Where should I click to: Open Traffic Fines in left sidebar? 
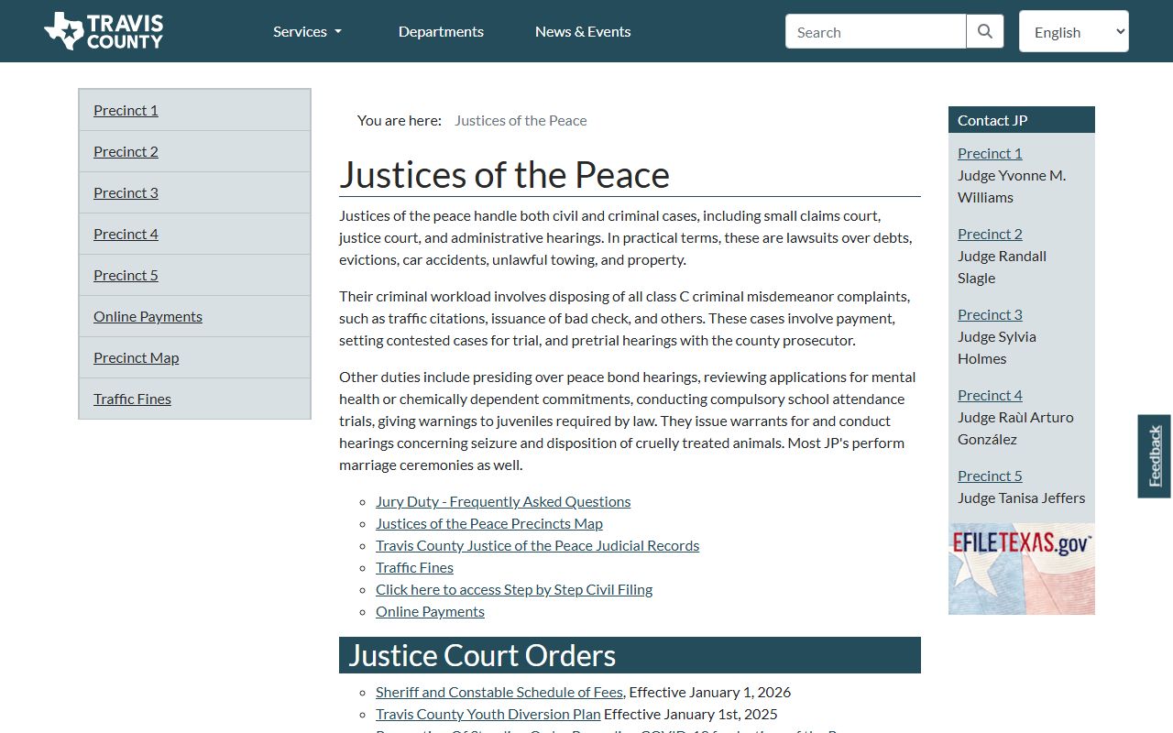coord(132,399)
